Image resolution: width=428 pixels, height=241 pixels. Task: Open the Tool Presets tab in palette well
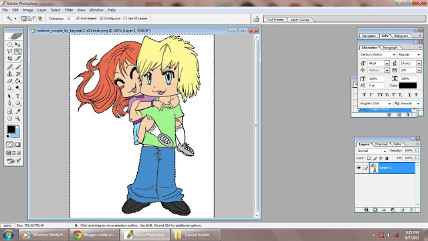click(275, 19)
